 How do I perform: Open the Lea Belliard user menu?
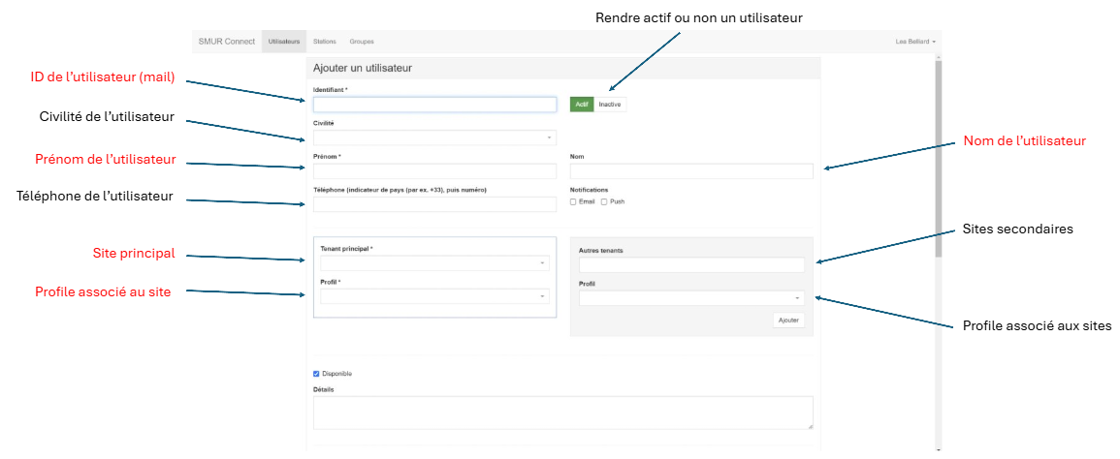point(915,42)
